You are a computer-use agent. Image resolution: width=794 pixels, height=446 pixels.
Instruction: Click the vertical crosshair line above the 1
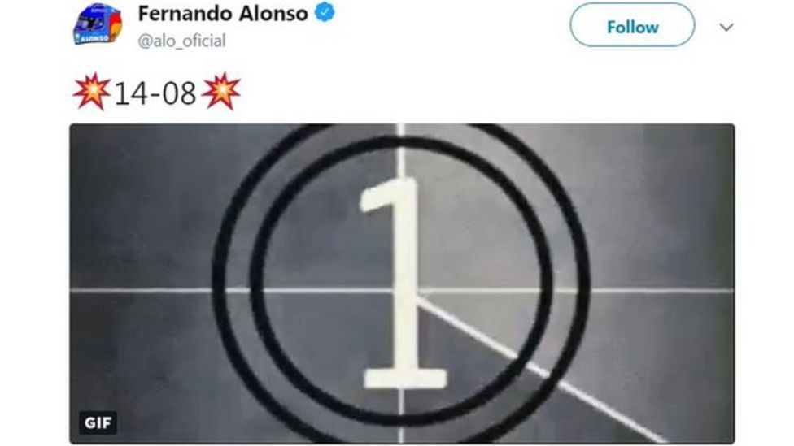pos(400,152)
